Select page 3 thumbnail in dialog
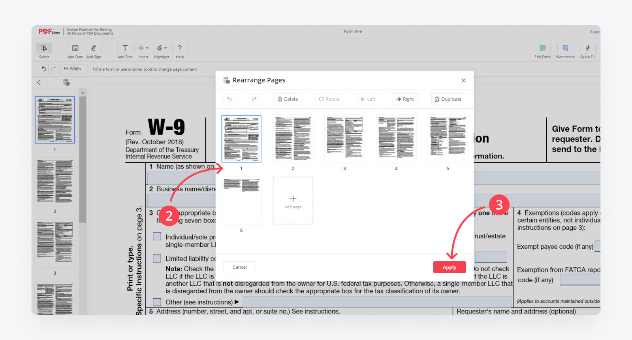 tap(344, 139)
